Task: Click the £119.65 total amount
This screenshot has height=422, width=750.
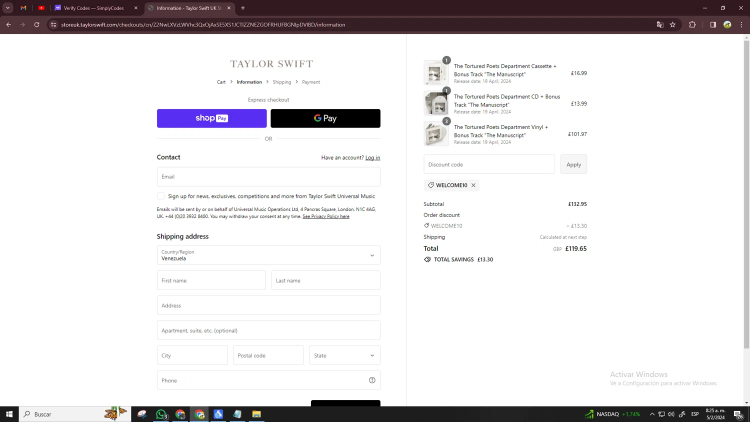Action: point(576,248)
